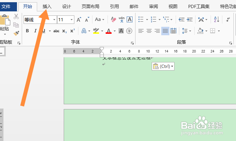Click the Phonetic Guide wén icon

[x=121, y=19]
